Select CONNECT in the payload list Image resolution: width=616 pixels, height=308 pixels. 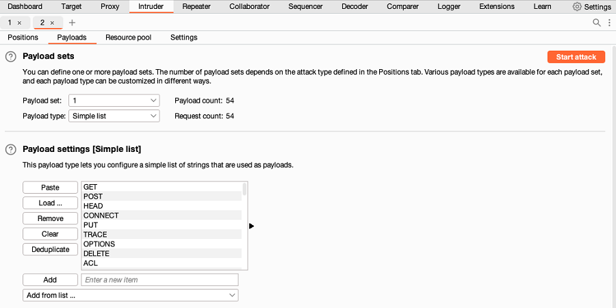point(162,216)
